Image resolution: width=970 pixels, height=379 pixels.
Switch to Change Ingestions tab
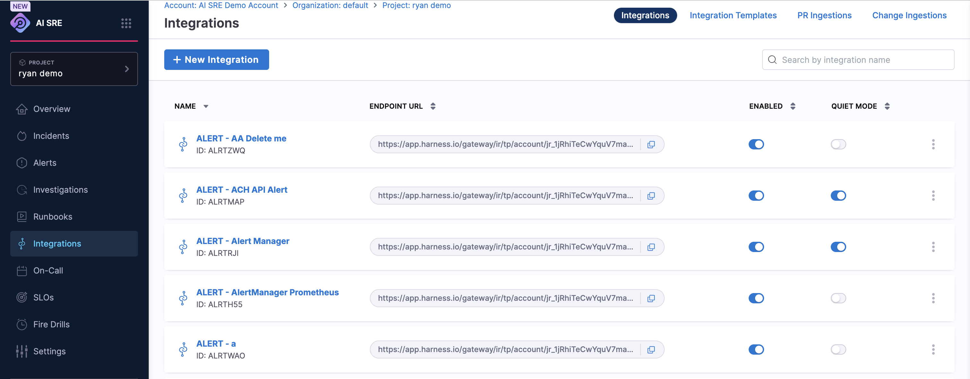(x=909, y=15)
